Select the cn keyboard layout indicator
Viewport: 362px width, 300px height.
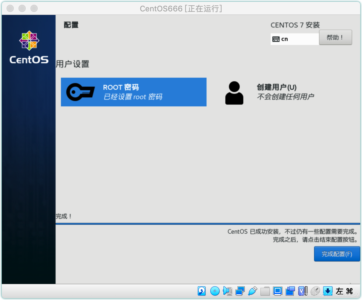pyautogui.click(x=294, y=39)
